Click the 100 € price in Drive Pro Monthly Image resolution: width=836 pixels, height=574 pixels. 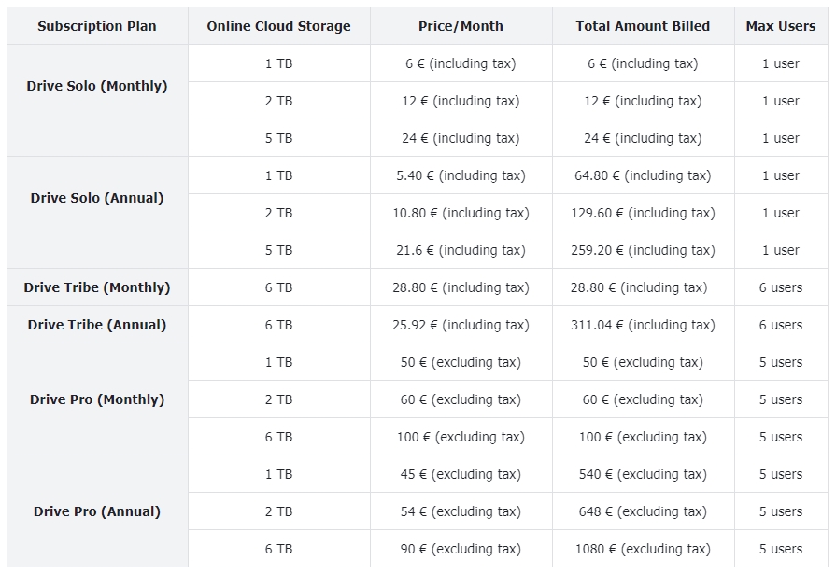pos(459,437)
